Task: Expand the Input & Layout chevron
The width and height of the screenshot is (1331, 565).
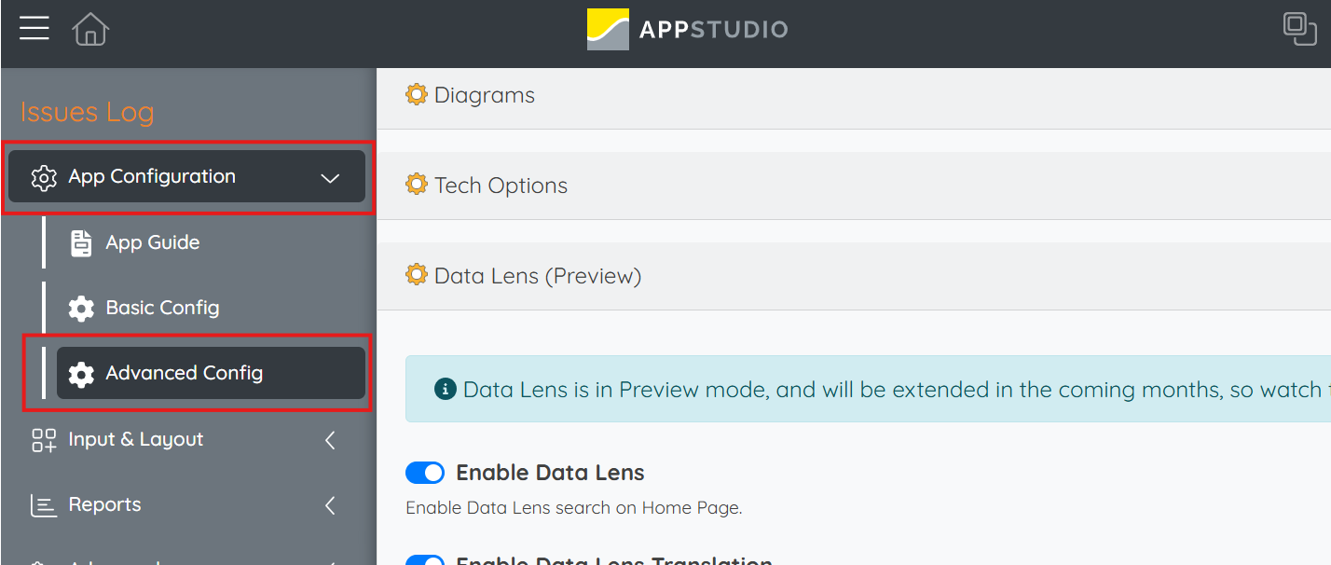Action: [x=330, y=440]
